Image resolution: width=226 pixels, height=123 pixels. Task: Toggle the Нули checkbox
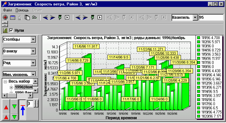(x=11, y=30)
